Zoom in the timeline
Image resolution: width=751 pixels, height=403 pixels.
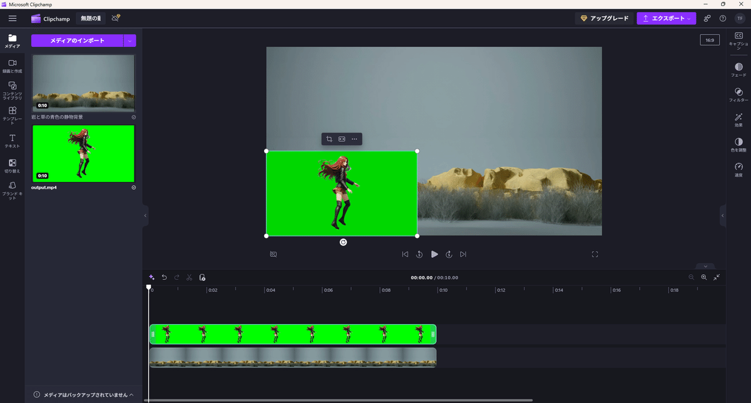click(704, 277)
